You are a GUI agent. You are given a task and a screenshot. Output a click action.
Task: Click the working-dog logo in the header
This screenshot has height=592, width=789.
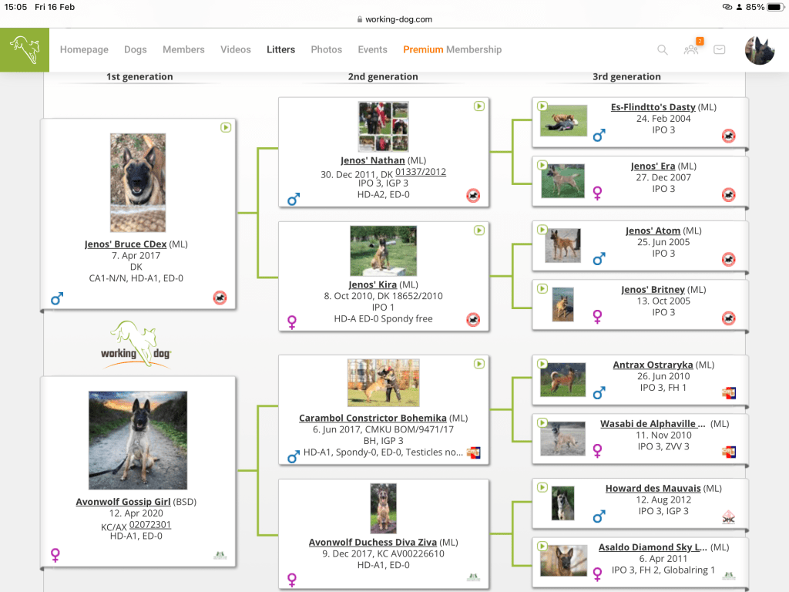coord(25,50)
